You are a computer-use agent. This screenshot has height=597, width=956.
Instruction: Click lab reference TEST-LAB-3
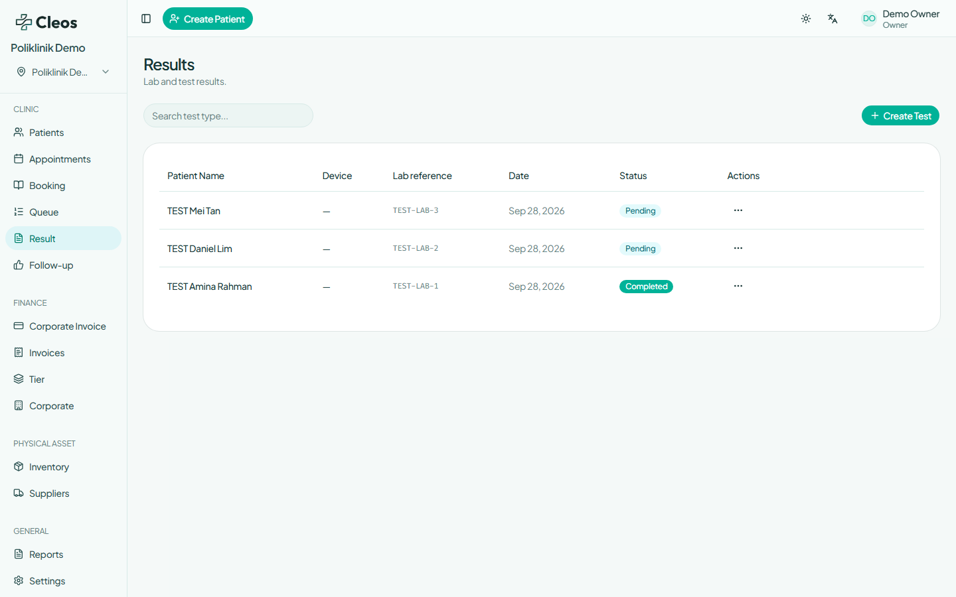coord(416,210)
